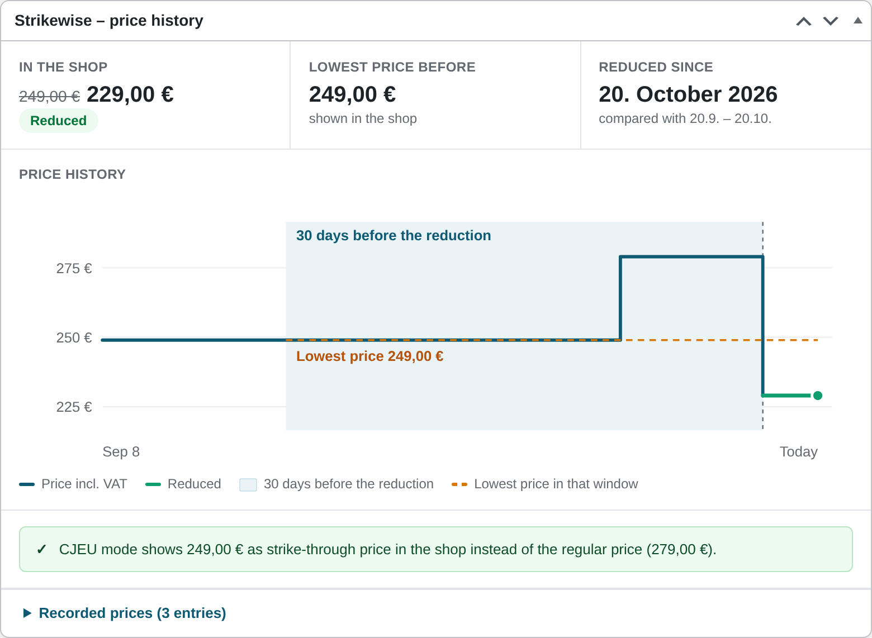This screenshot has height=638, width=872.
Task: Click the 'Lowest price 249,00 €' chart label
Action: (x=370, y=356)
